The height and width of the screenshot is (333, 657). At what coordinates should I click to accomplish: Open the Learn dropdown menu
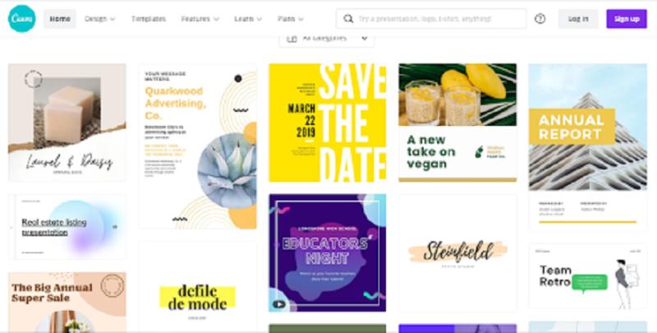(x=248, y=19)
